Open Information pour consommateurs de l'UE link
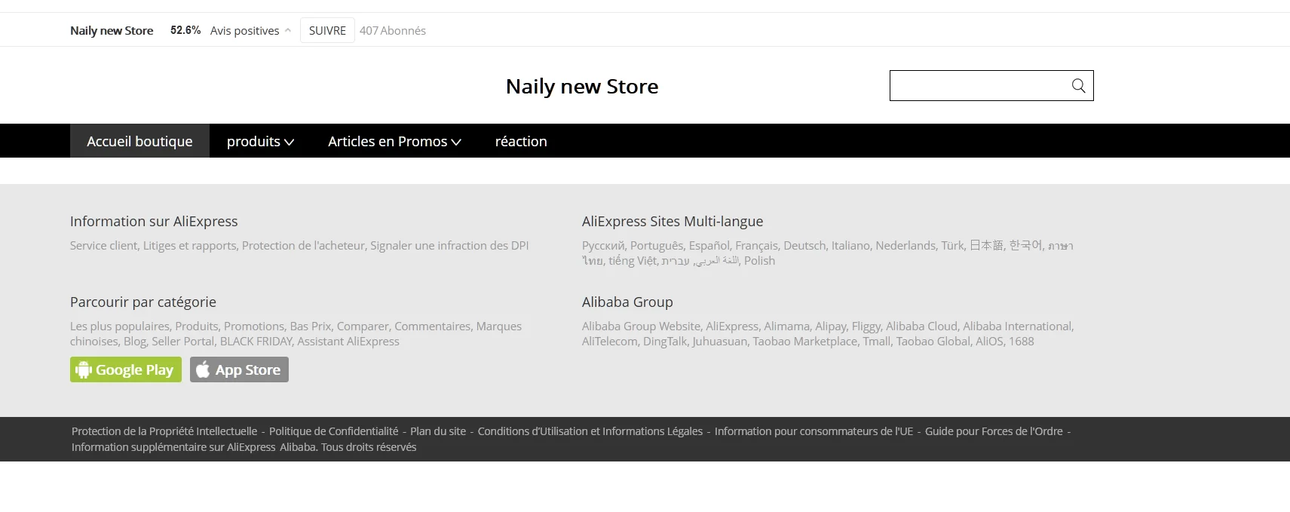 coord(814,431)
